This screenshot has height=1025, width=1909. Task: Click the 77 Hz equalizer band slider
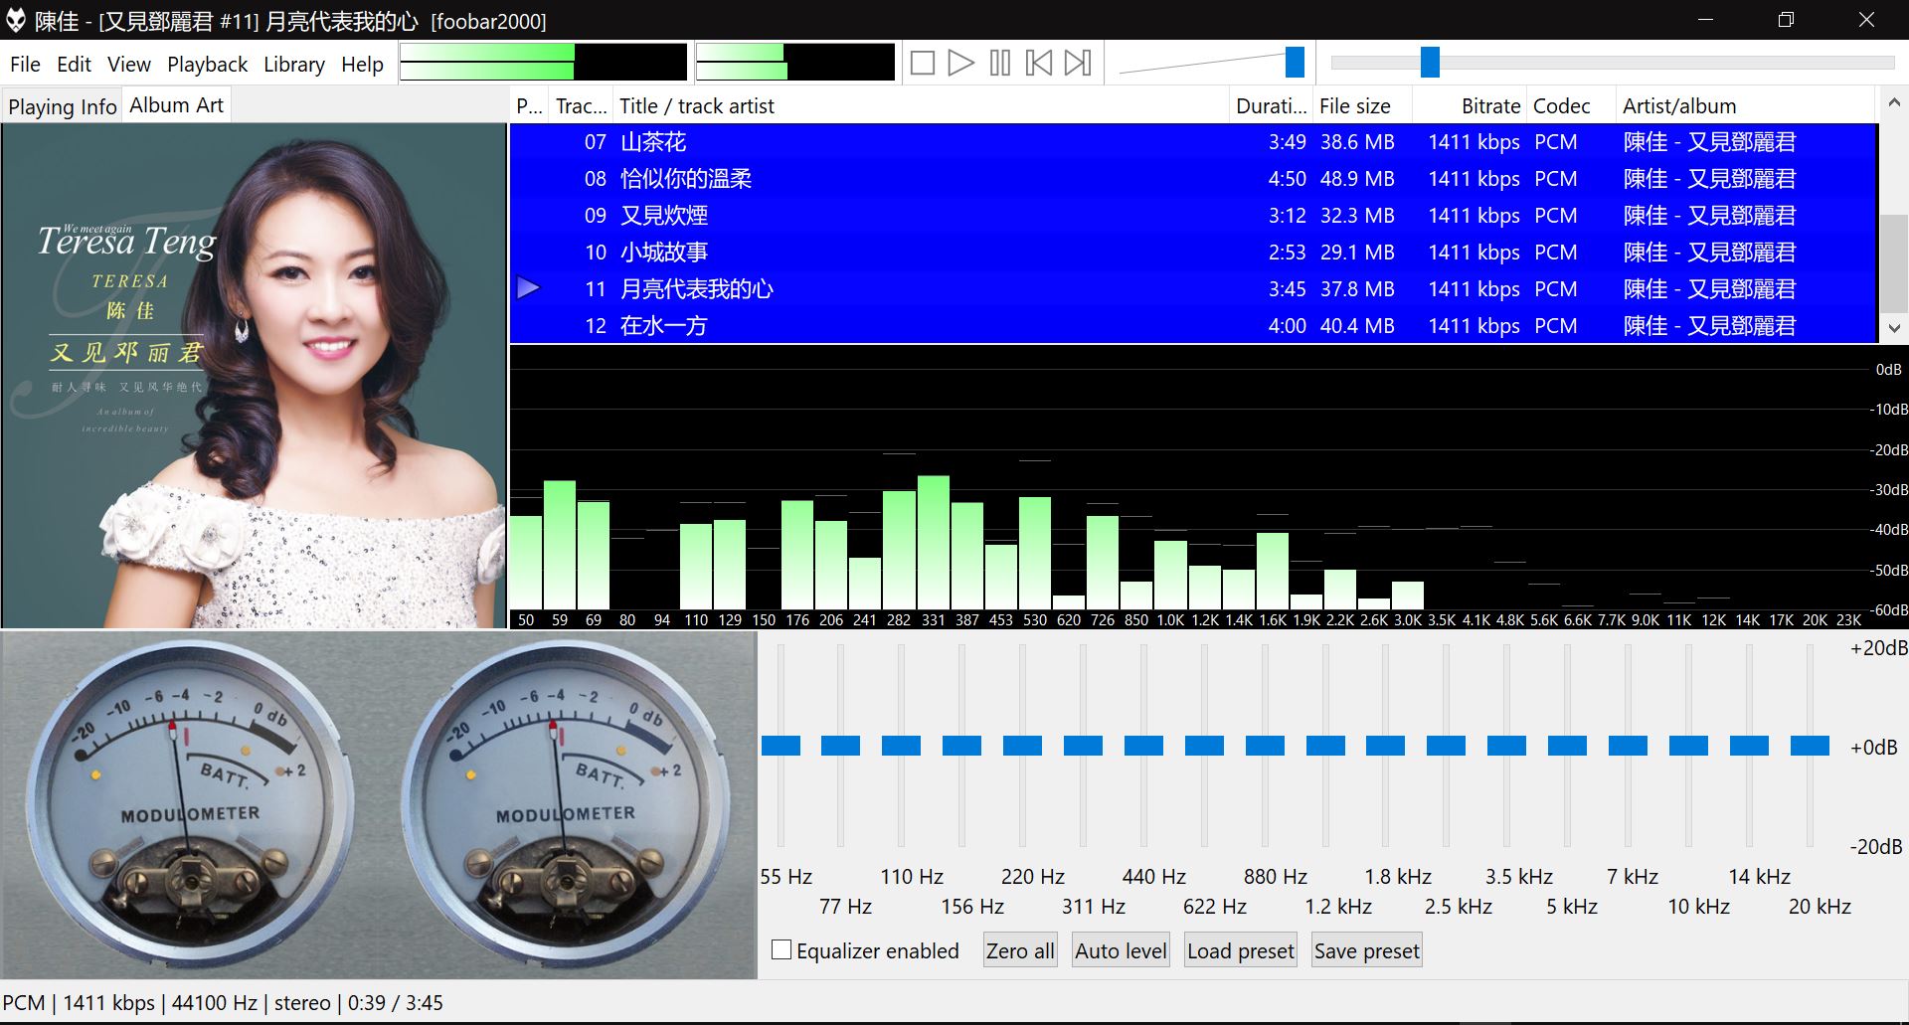[x=841, y=746]
